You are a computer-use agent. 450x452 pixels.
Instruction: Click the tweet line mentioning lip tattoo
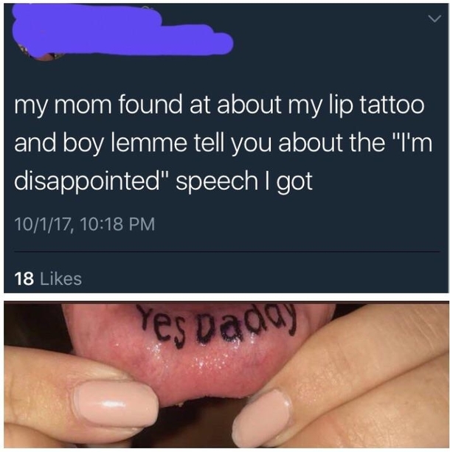coord(219,105)
